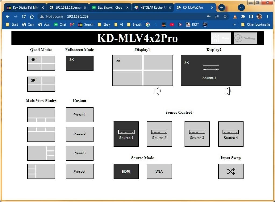Recall custom Preset3

80,153
